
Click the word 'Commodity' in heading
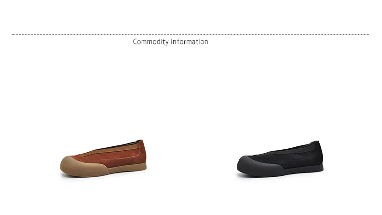[x=151, y=42]
